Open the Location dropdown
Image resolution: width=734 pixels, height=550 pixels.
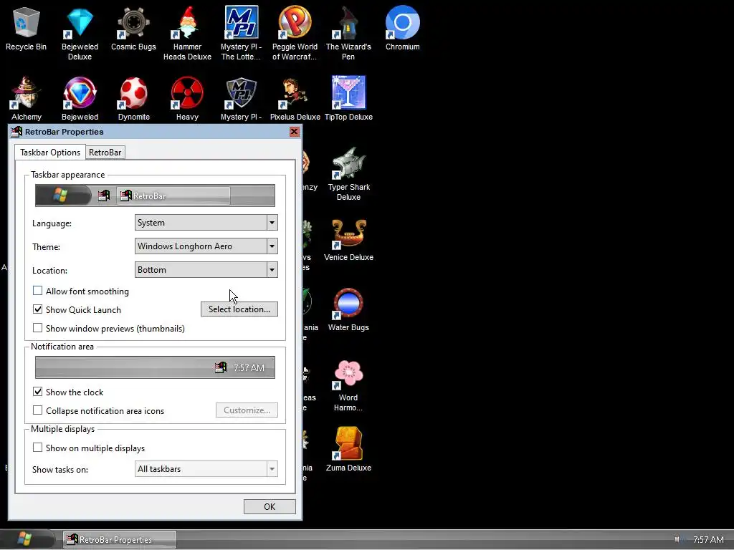click(206, 270)
